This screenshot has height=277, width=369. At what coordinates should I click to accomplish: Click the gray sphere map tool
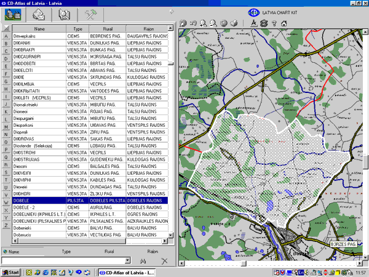224,23
